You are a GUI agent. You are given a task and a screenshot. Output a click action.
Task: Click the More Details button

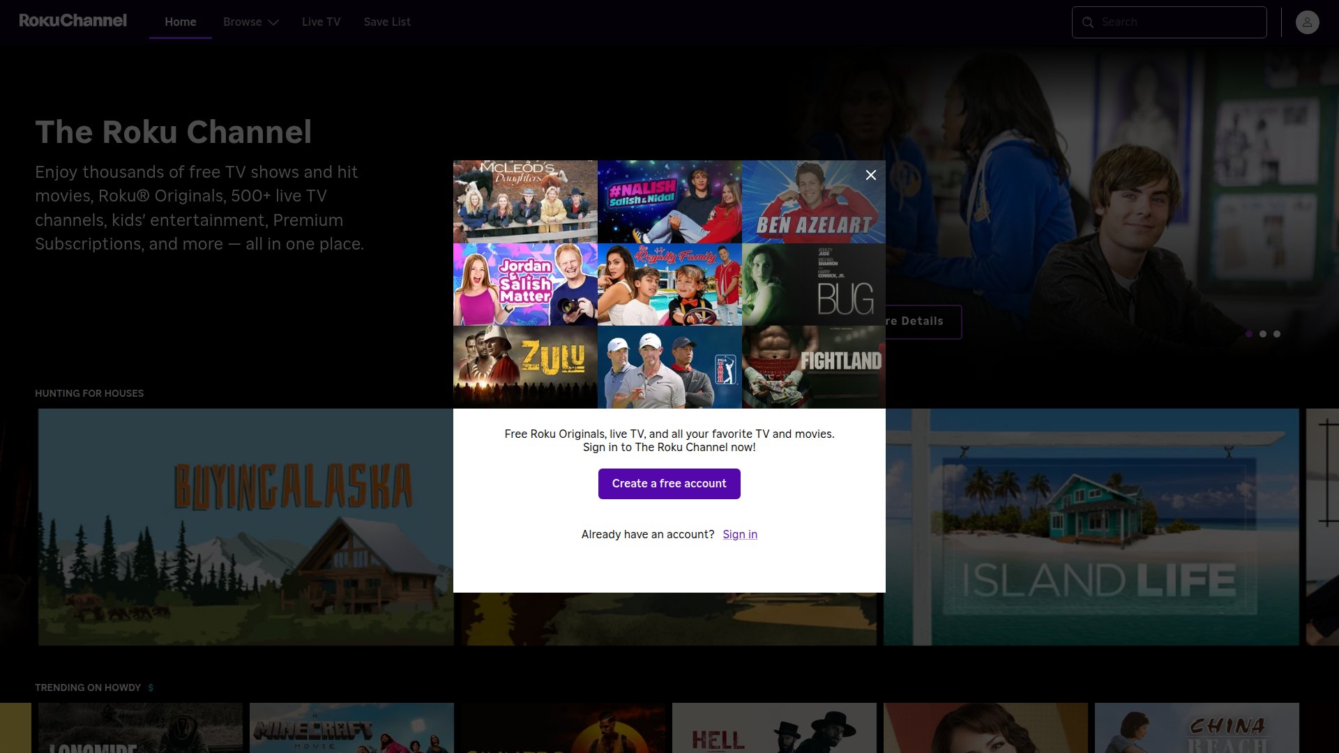coord(923,321)
